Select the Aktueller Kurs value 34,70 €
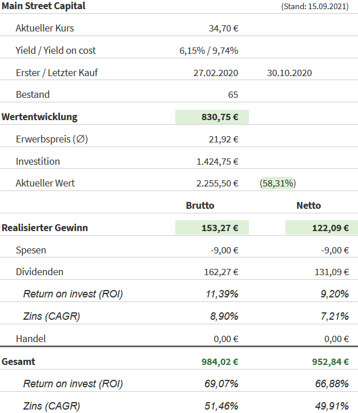The width and height of the screenshot is (358, 413). coord(224,28)
